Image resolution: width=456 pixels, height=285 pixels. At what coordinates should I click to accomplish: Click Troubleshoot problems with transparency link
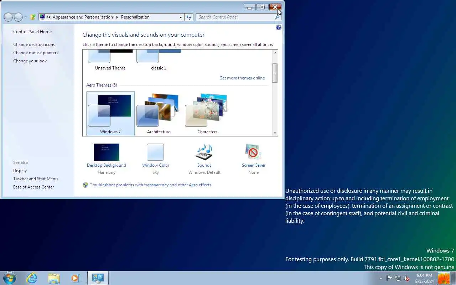coord(150,185)
